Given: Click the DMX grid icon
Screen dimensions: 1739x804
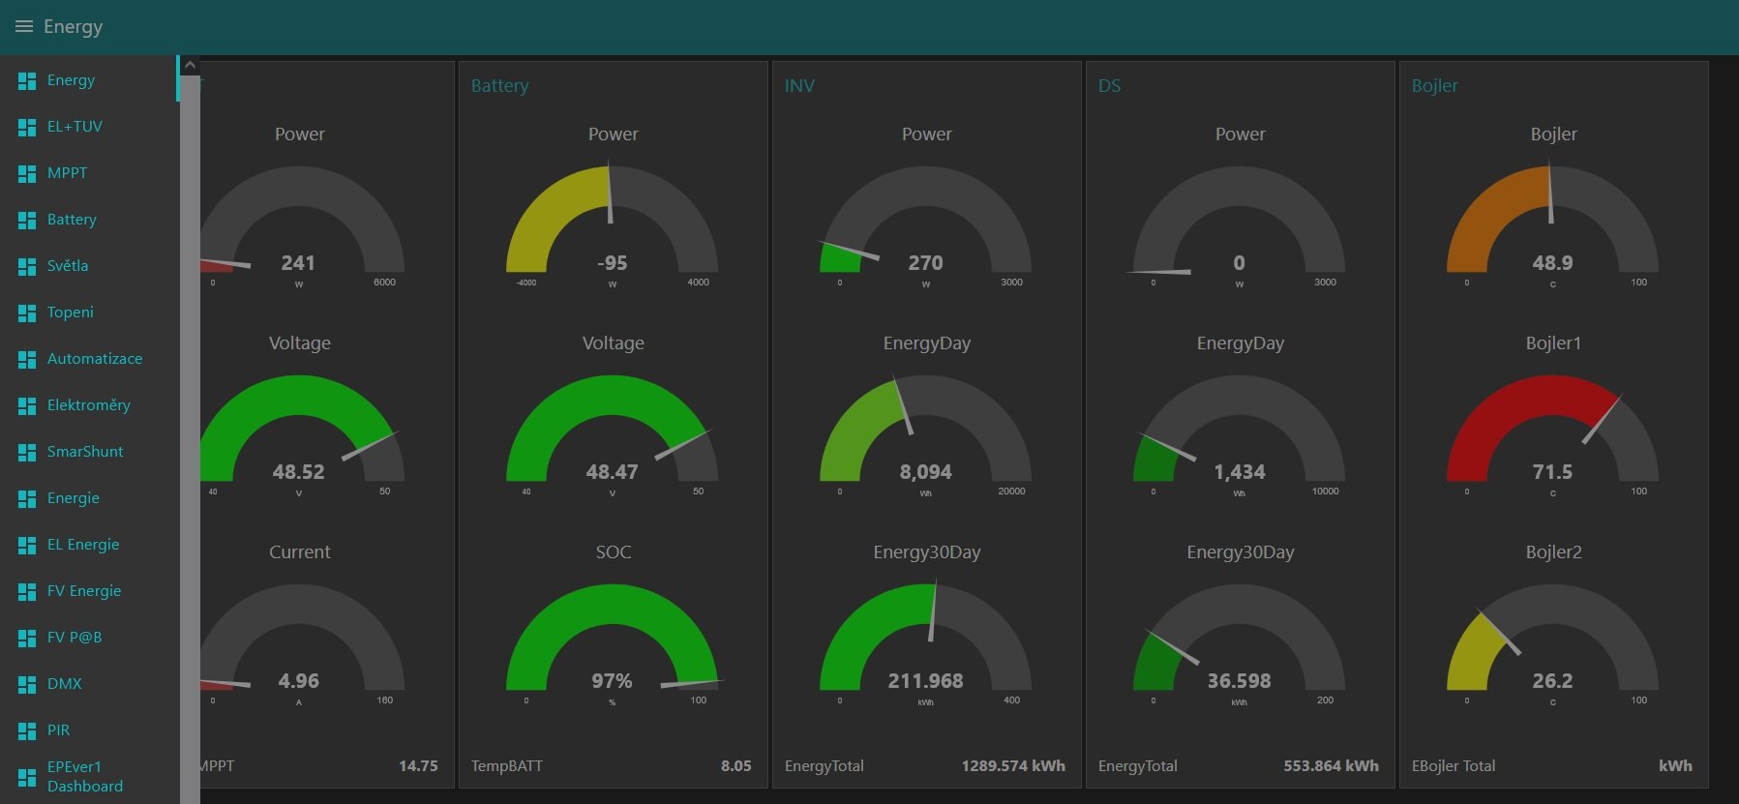Looking at the screenshot, I should pos(27,684).
